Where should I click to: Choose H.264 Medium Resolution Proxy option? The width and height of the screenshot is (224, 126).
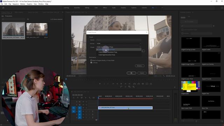coord(119,52)
